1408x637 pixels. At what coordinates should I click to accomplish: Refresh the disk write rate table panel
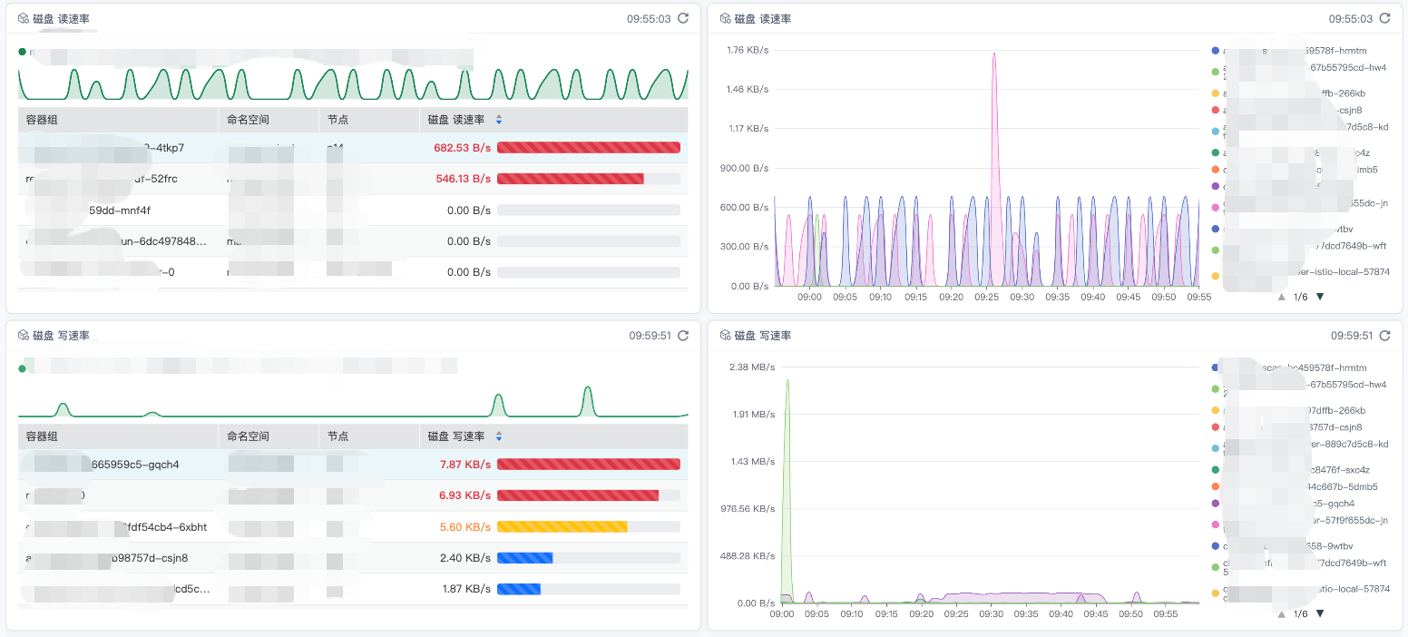click(683, 335)
